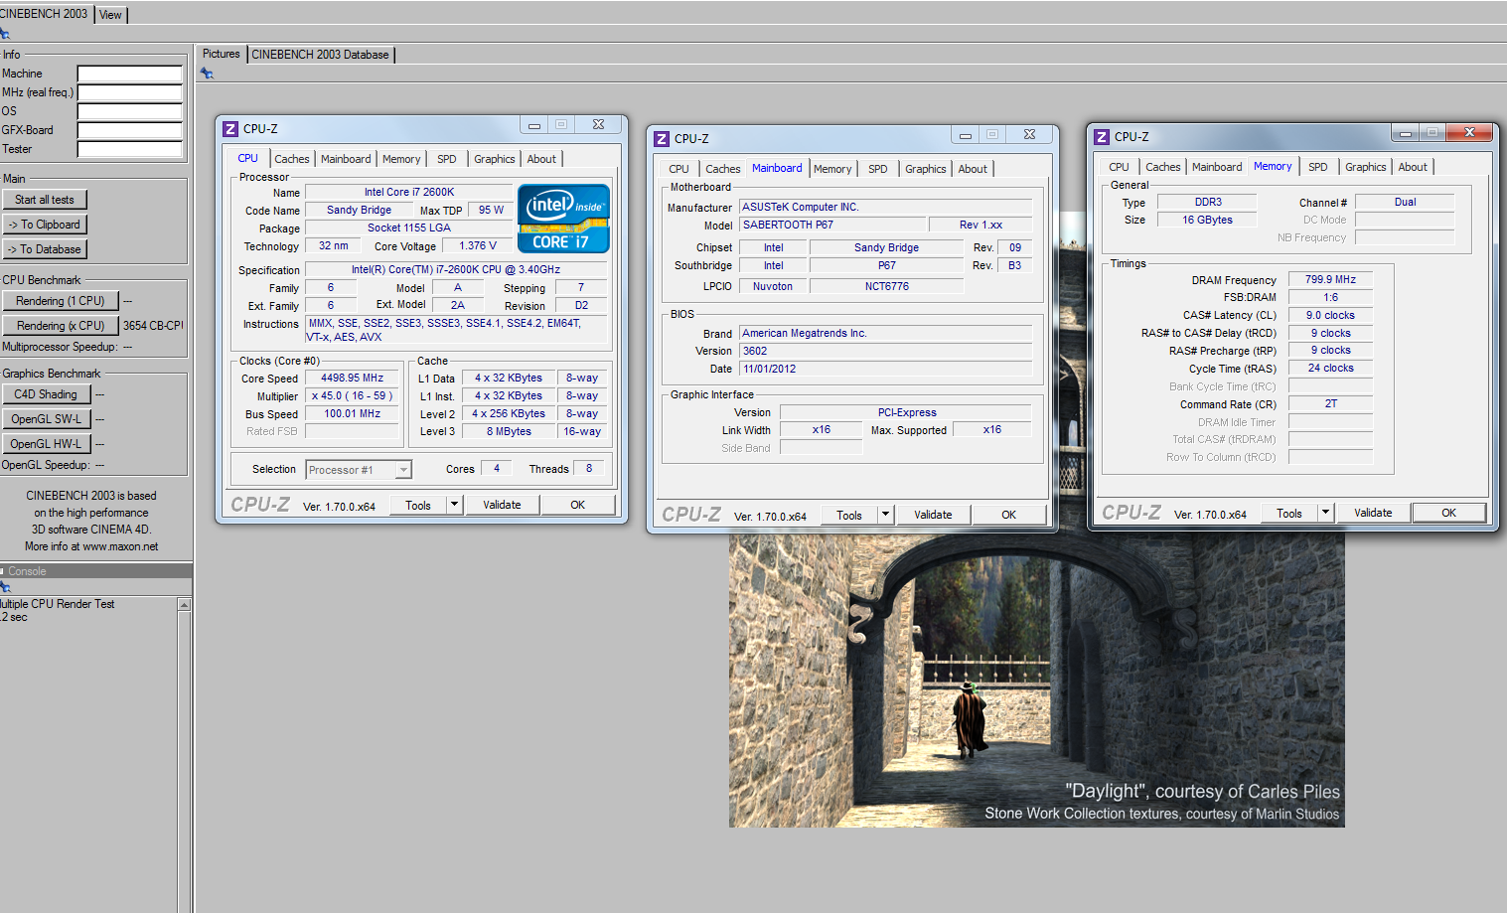Screen dimensions: 1507x913
Task: Click Validate in Mainboard window
Action: pyautogui.click(x=933, y=515)
